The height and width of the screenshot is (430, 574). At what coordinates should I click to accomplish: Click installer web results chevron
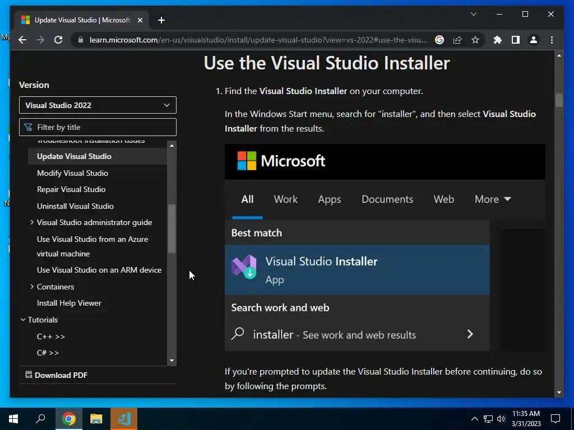tap(470, 334)
